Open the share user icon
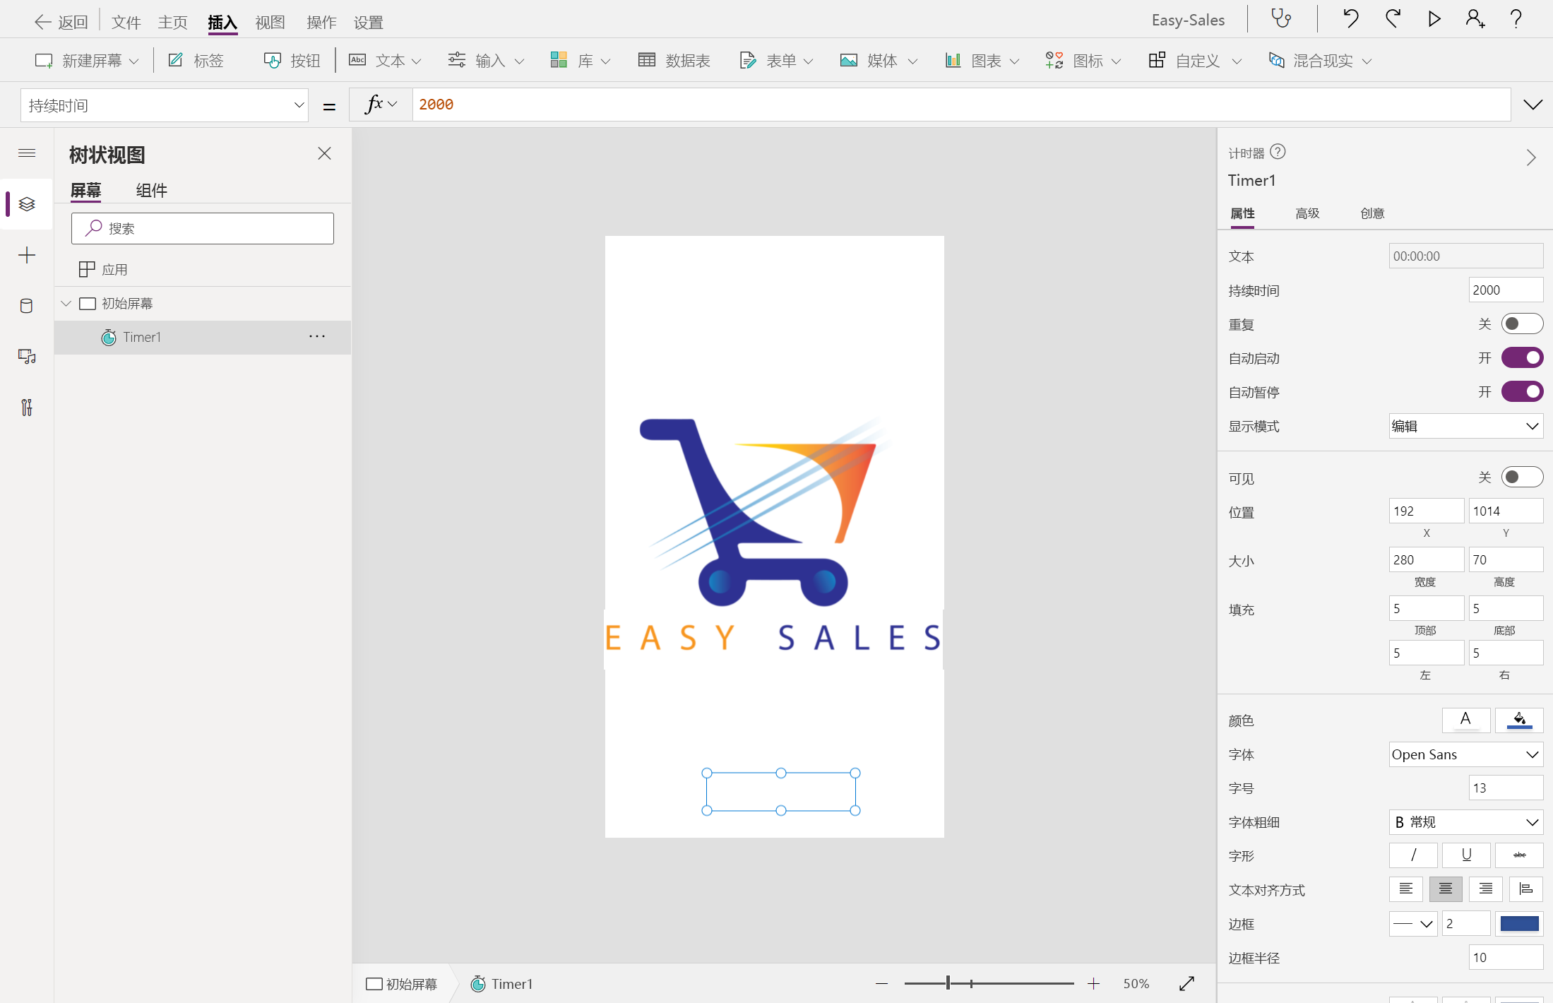The height and width of the screenshot is (1003, 1553). pyautogui.click(x=1475, y=19)
